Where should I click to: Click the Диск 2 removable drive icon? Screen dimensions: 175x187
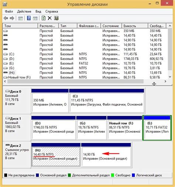point(7,145)
